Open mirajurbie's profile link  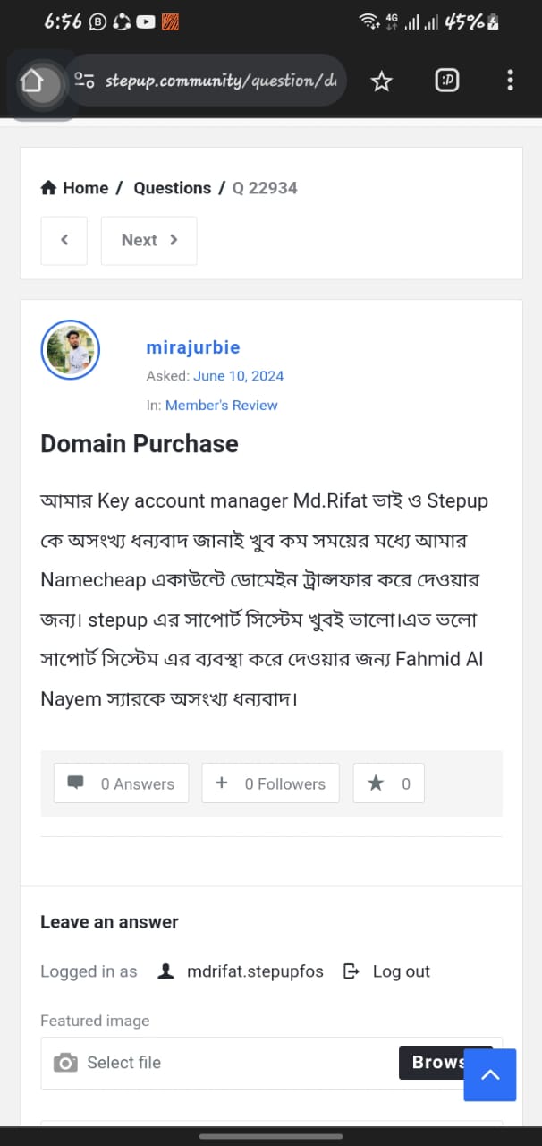click(193, 347)
